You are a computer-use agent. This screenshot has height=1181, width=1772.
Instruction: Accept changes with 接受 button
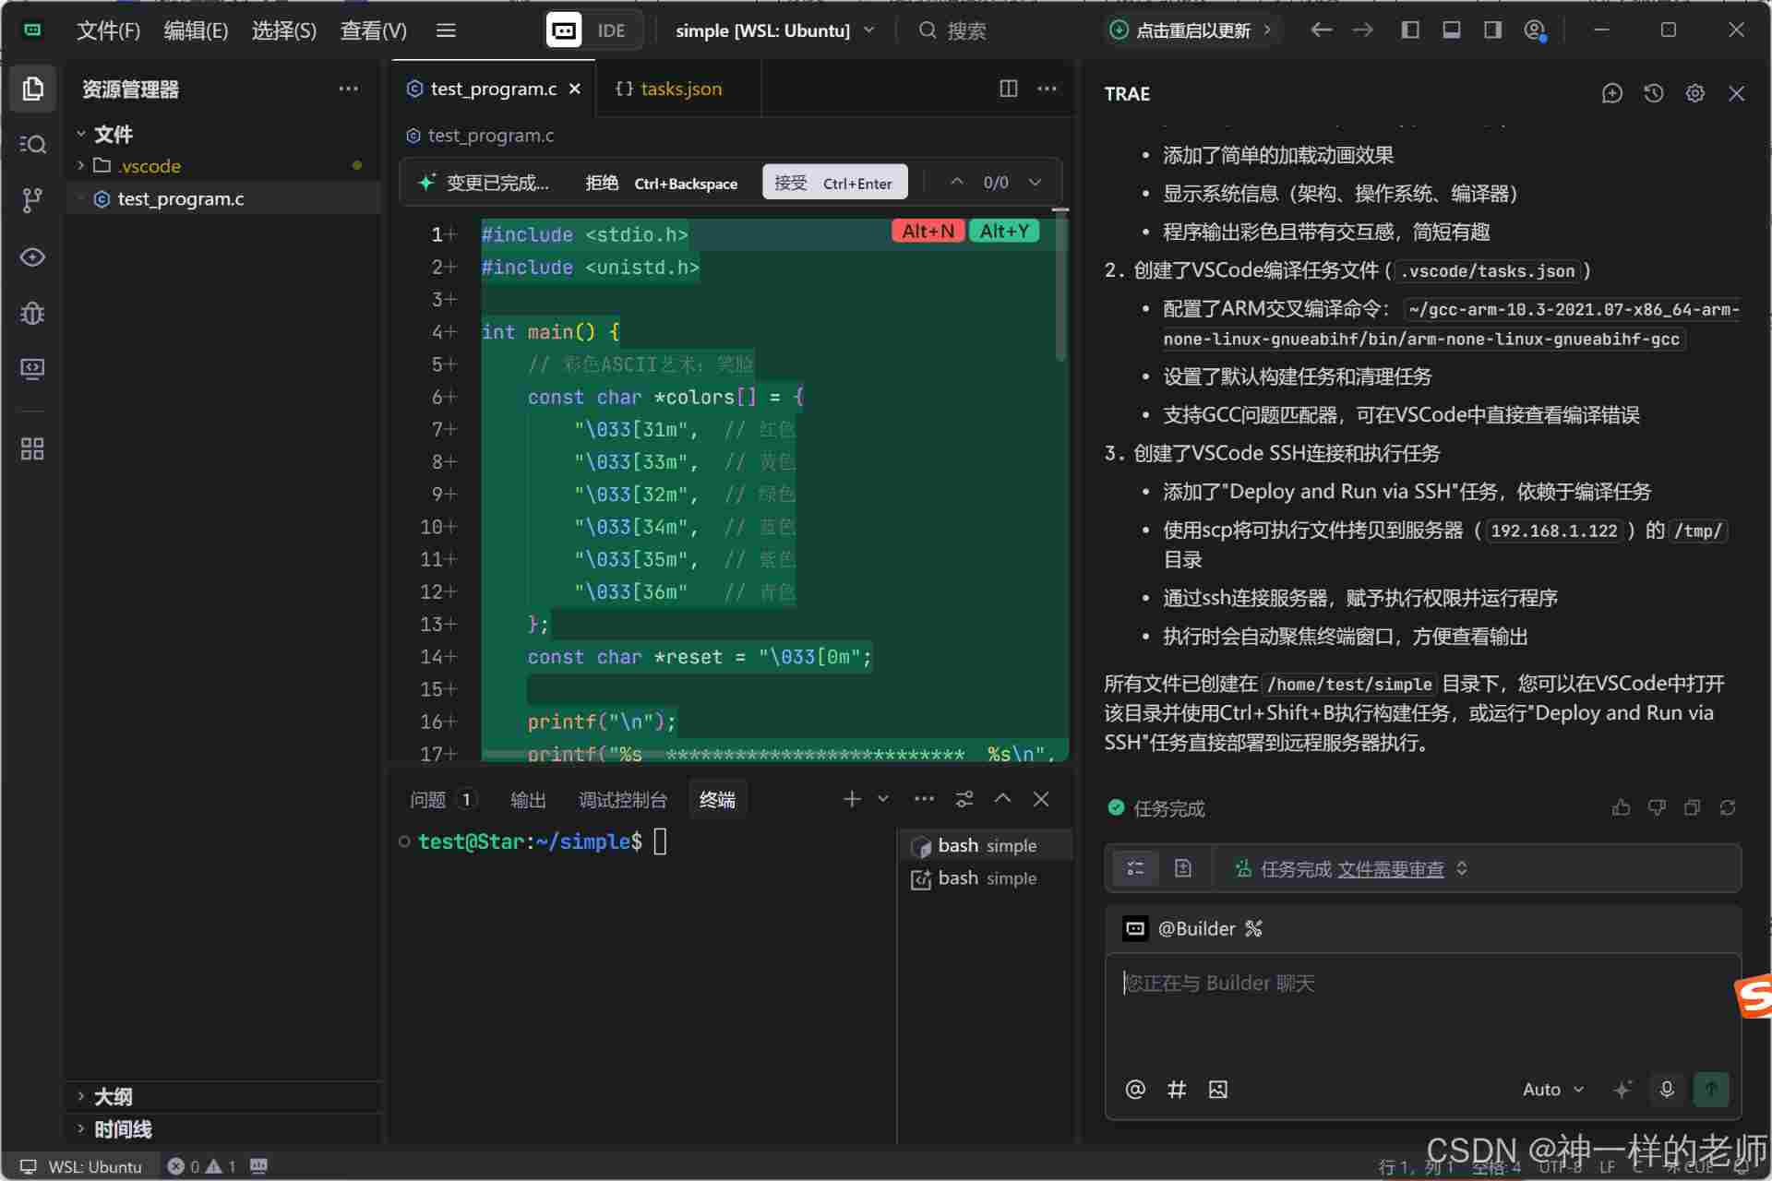[x=833, y=183]
